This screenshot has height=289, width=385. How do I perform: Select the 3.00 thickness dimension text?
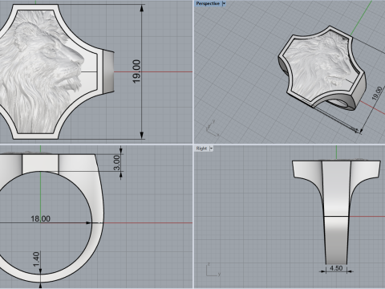point(116,163)
